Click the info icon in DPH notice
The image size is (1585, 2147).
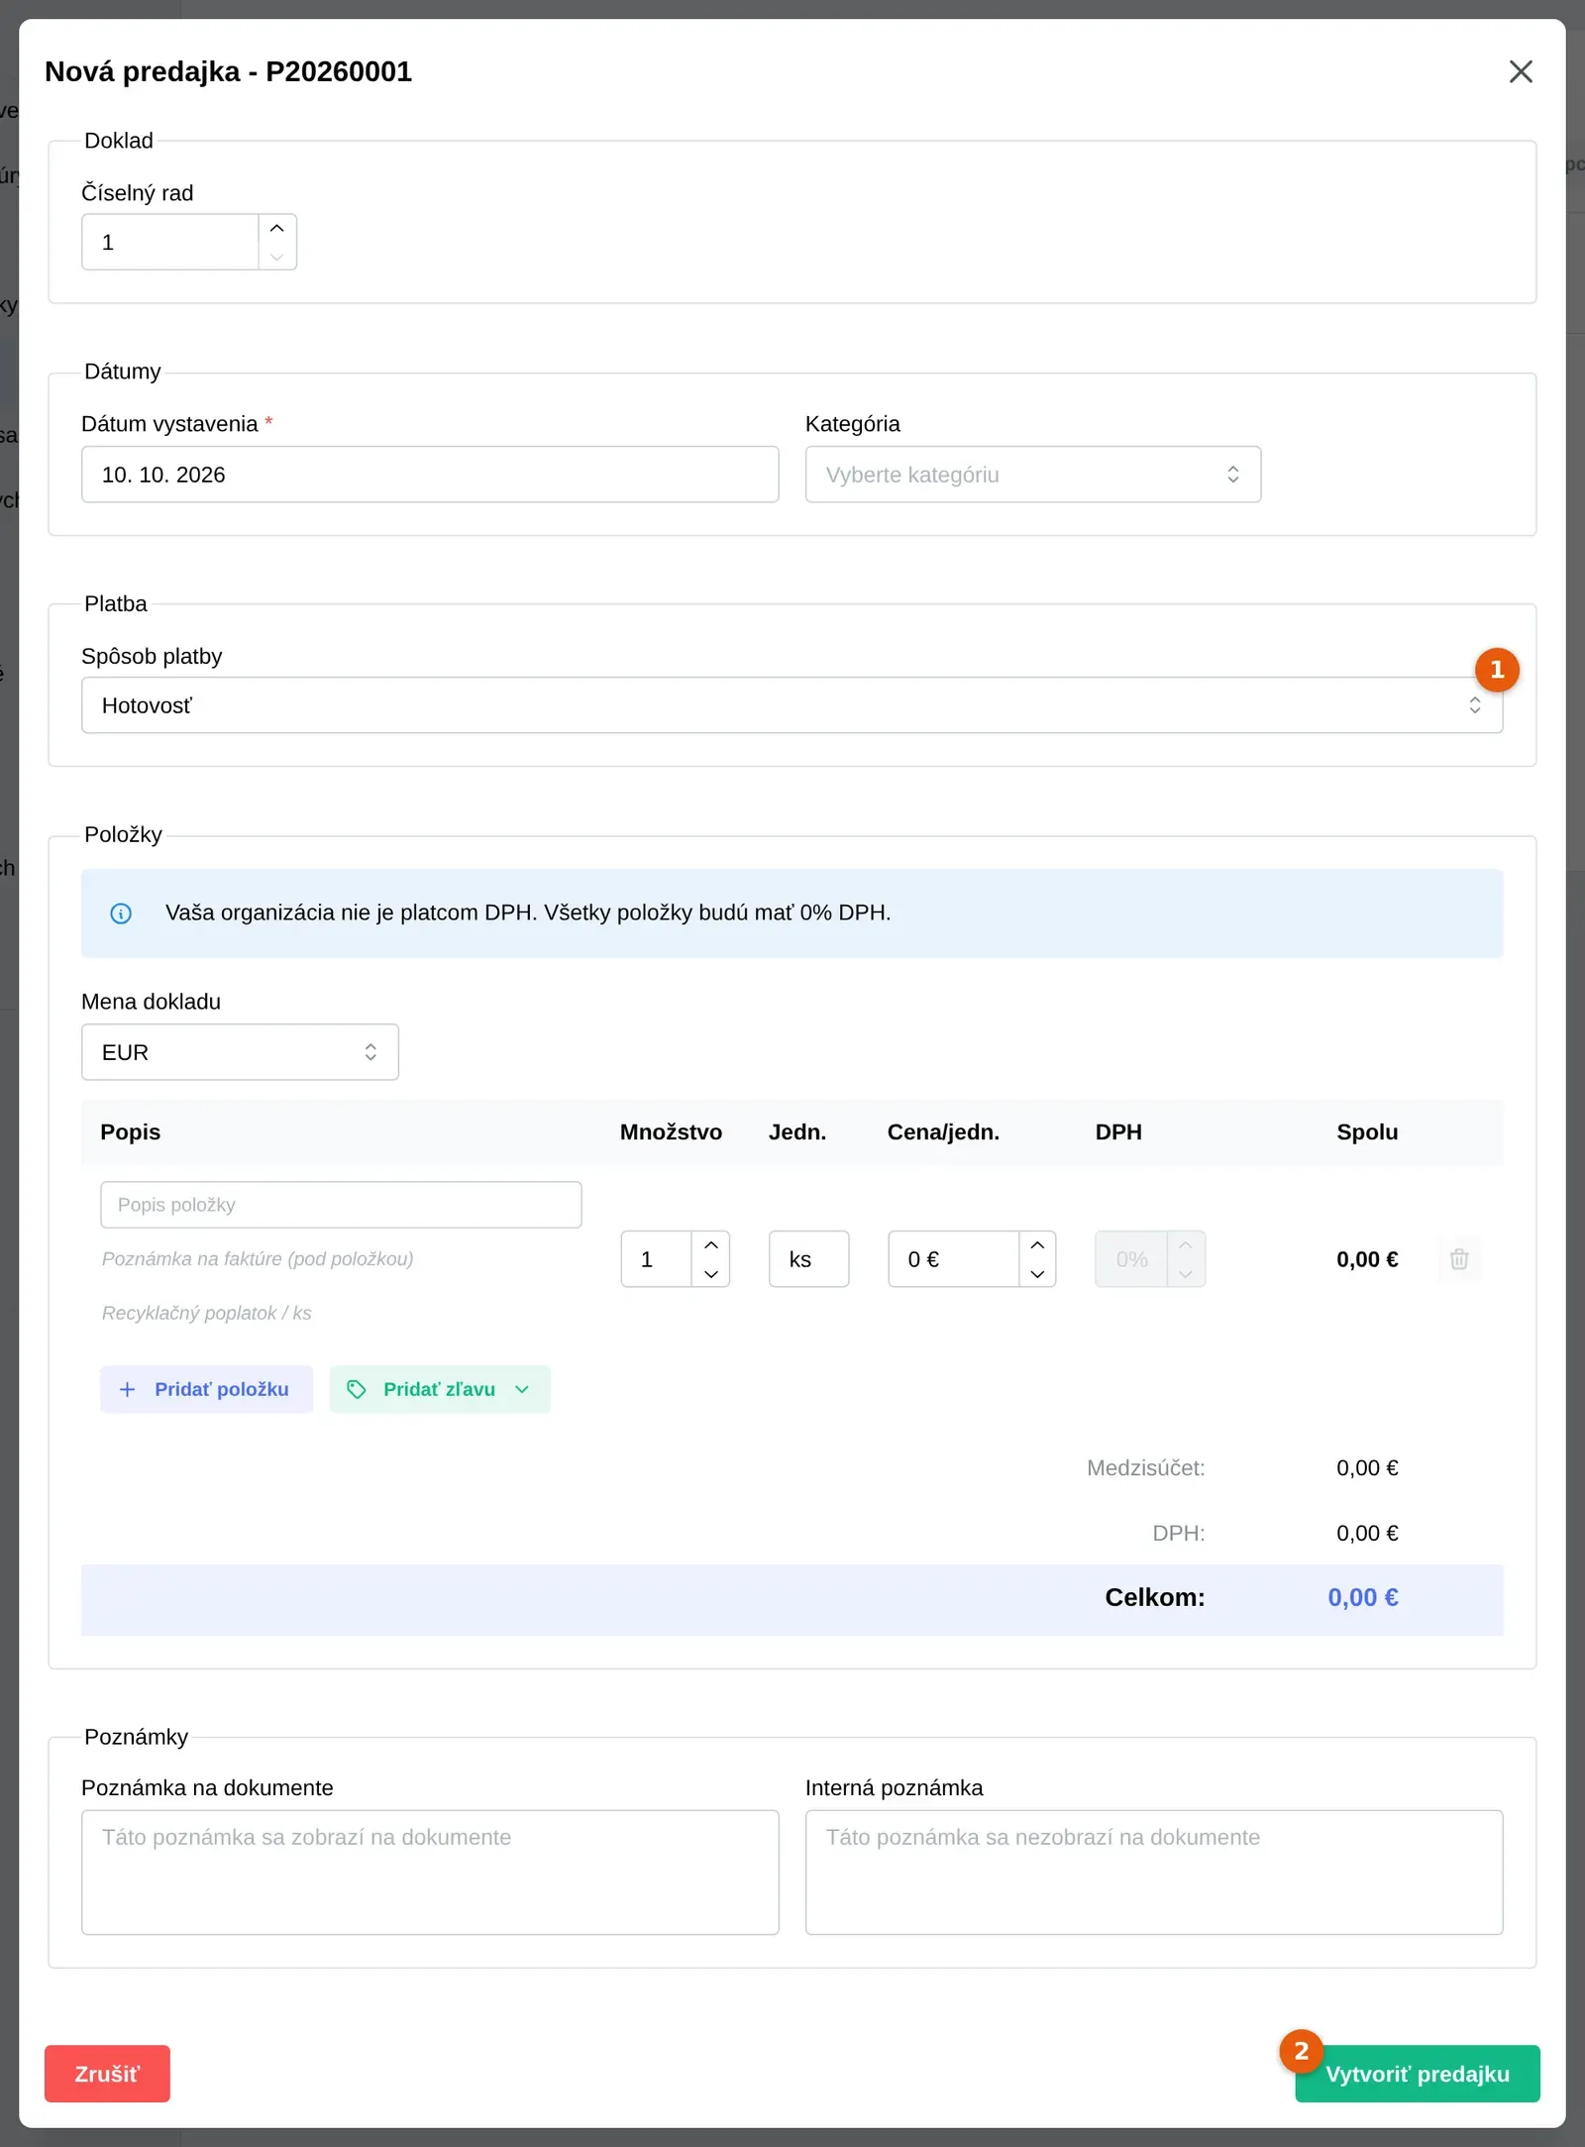click(x=121, y=913)
